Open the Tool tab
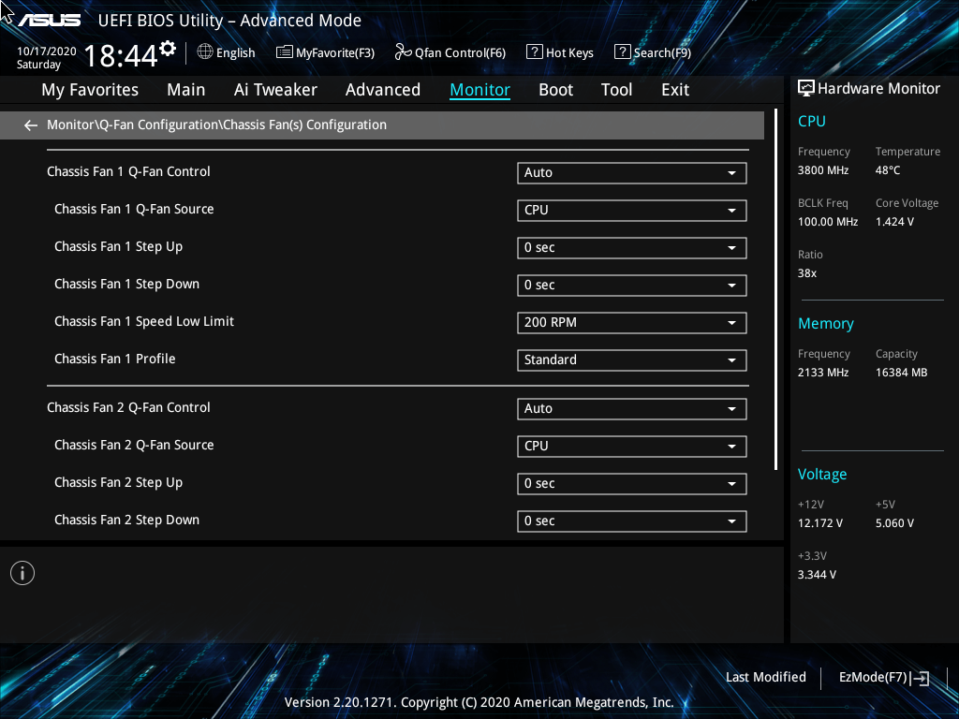Screen dimensions: 959x719 coord(616,90)
